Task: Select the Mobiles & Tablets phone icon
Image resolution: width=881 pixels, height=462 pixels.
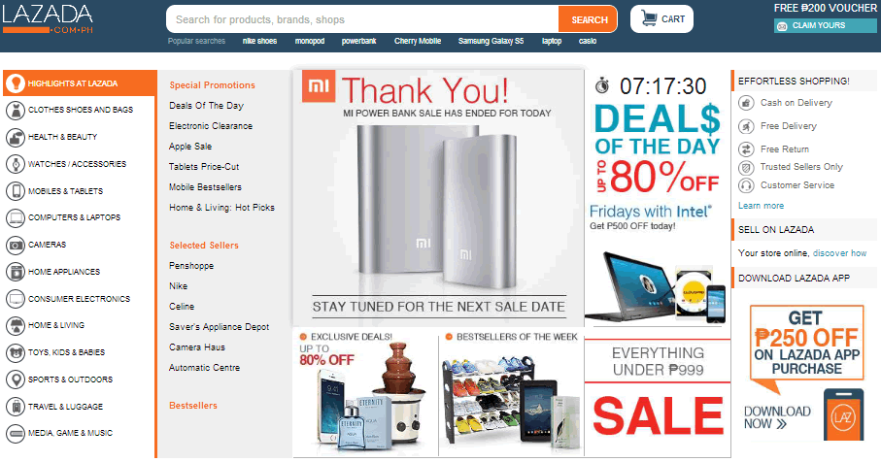Action: tap(16, 191)
